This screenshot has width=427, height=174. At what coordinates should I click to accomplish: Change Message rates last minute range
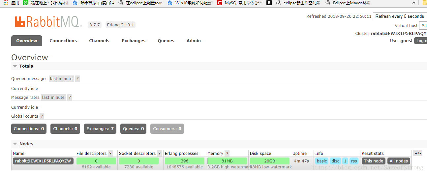pos(53,97)
